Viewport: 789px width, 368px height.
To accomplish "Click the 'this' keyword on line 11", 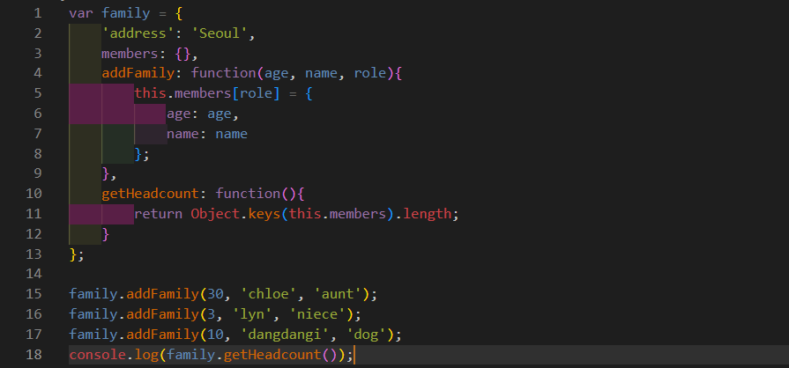I will pyautogui.click(x=305, y=214).
